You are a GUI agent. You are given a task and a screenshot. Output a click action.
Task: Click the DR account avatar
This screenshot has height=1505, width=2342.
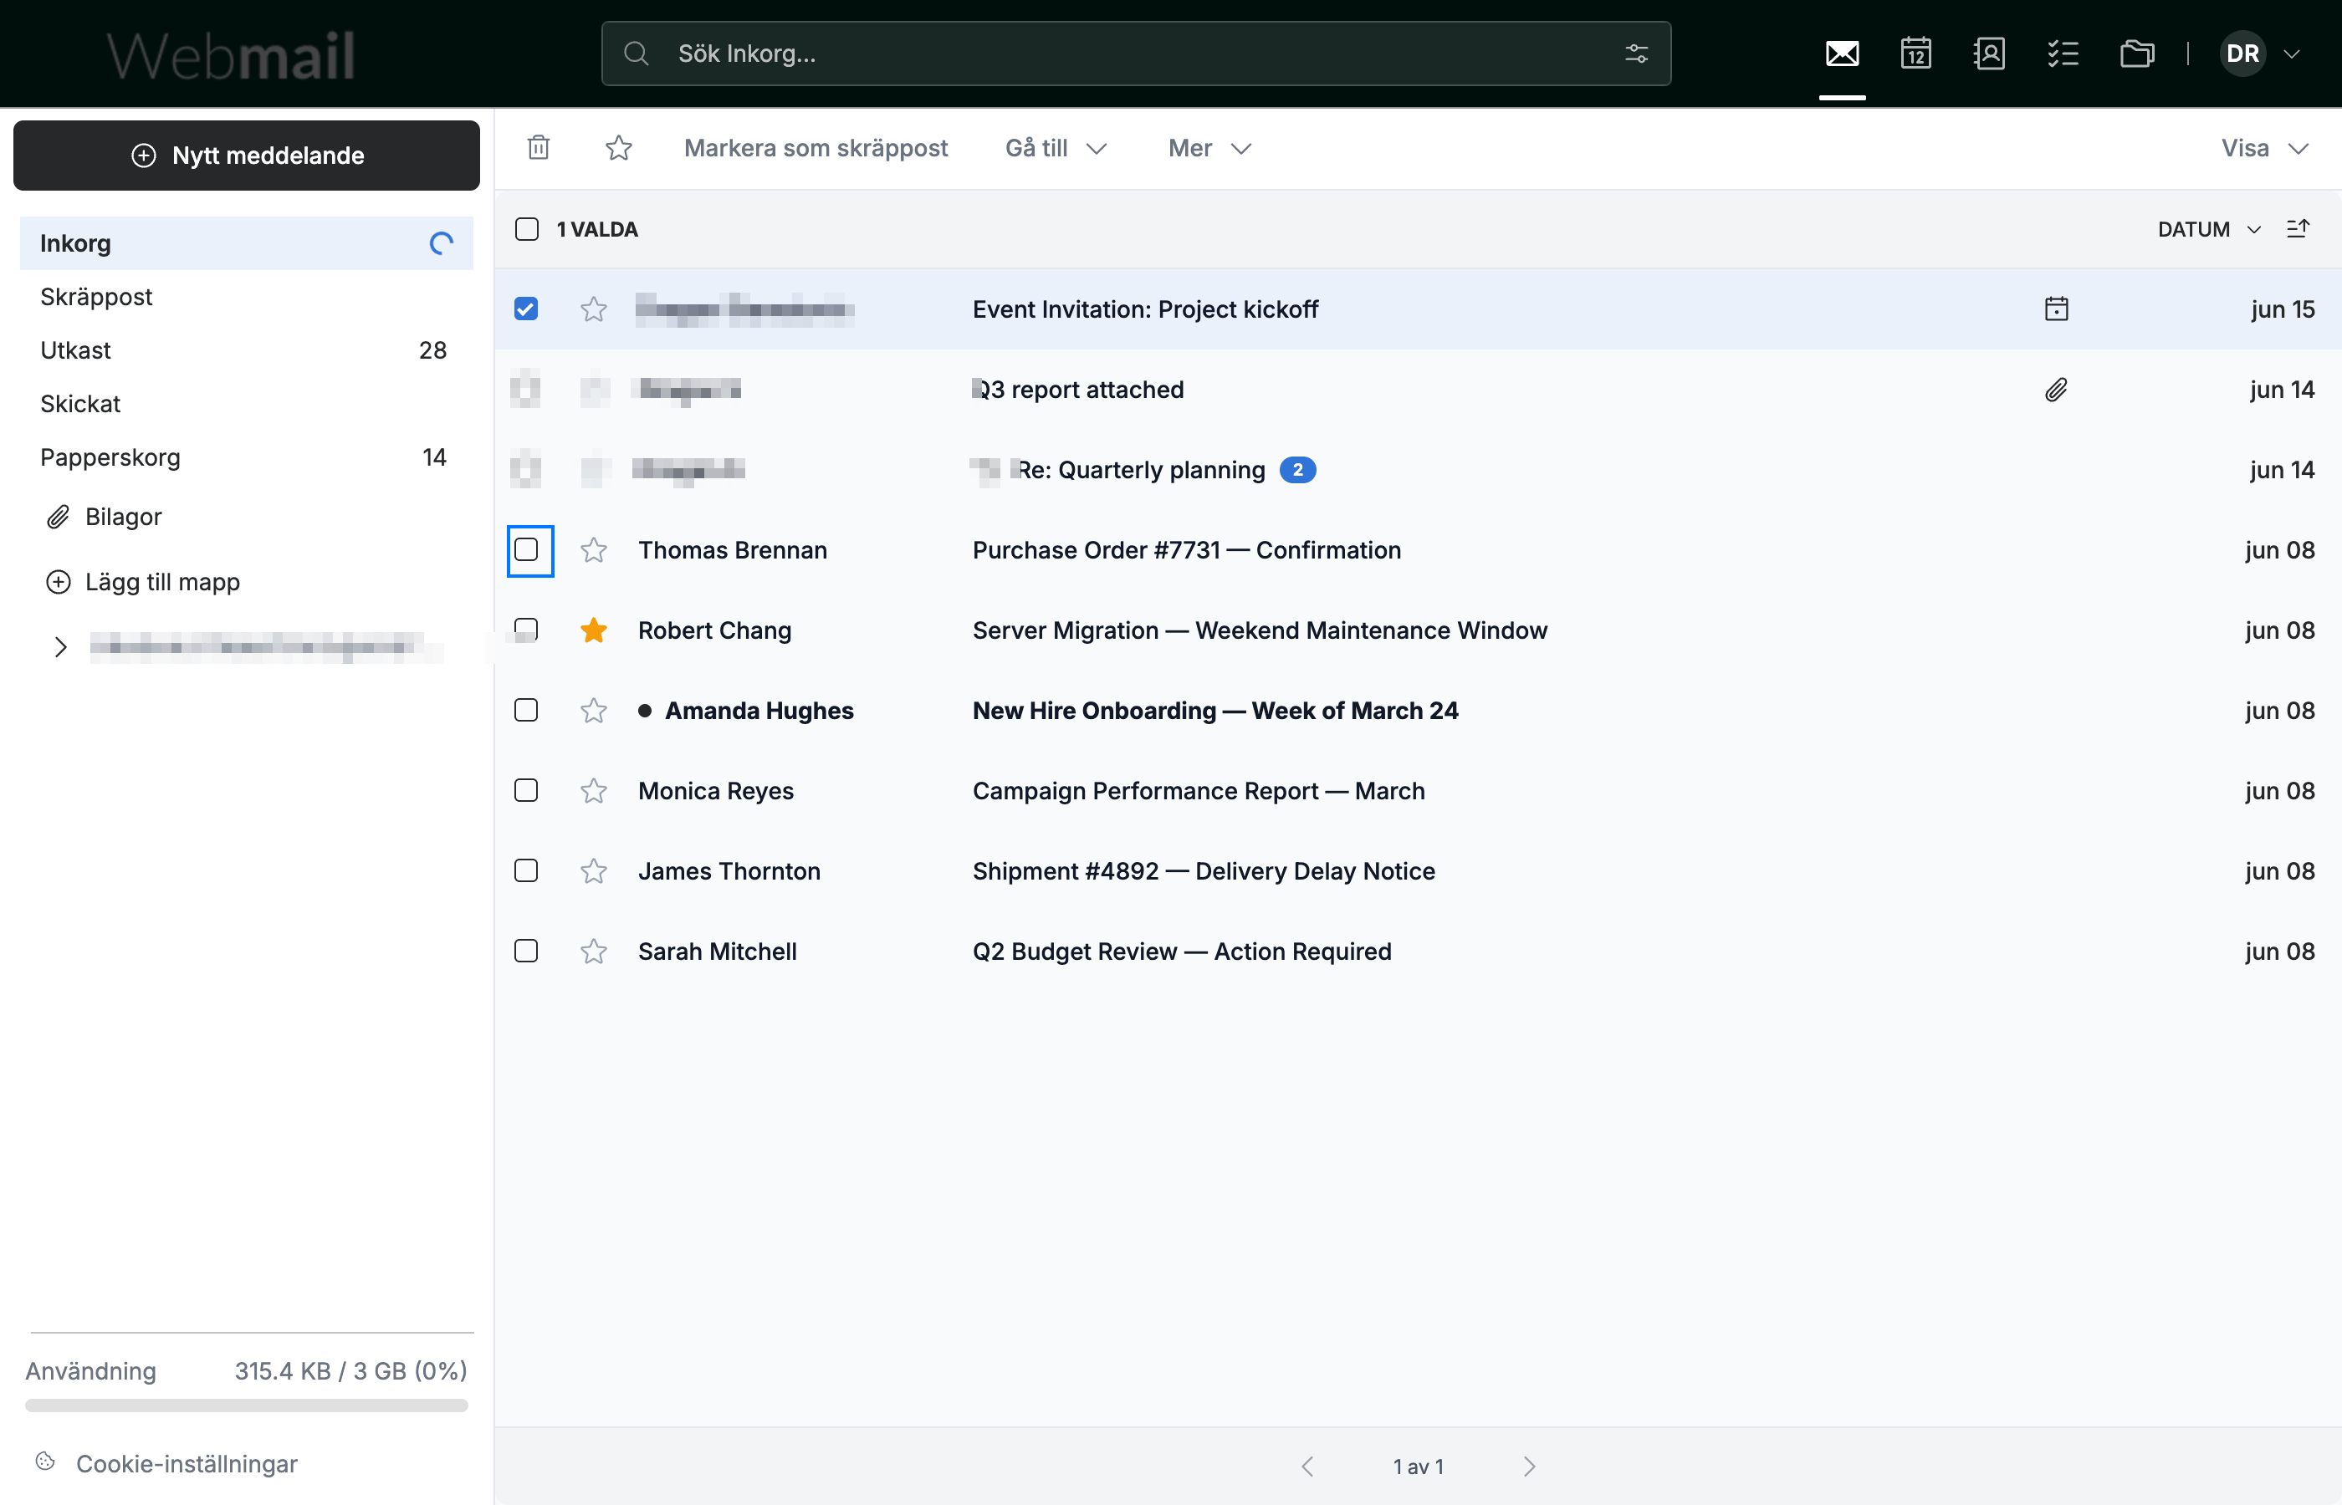(x=2242, y=54)
